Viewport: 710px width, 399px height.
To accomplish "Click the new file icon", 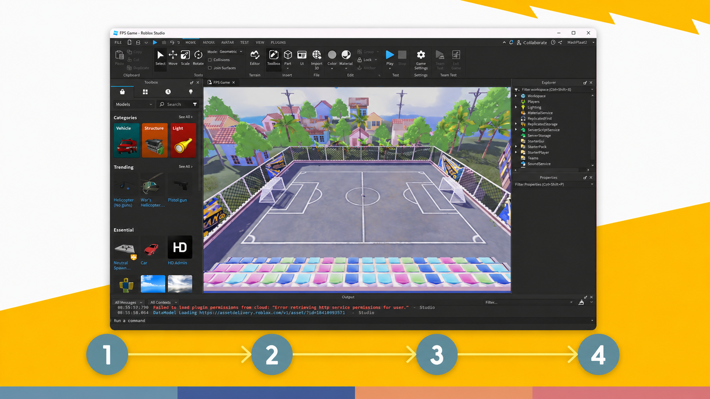I will point(130,42).
